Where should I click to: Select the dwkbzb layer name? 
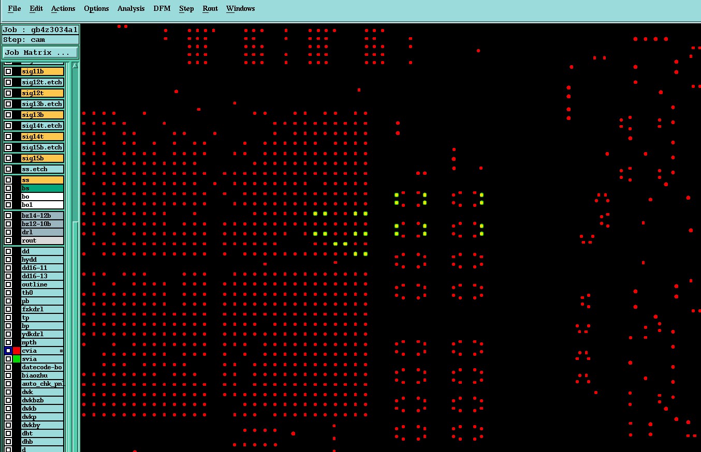pos(42,400)
